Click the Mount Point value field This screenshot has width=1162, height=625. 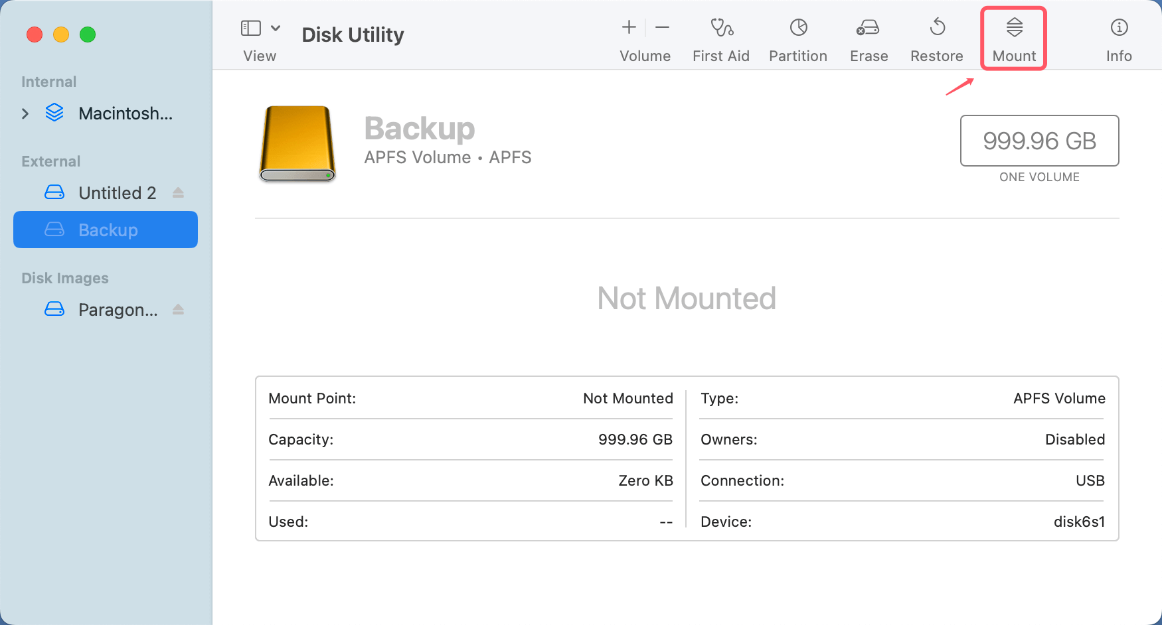627,398
